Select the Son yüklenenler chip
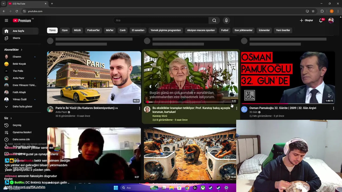342x192 pixels. click(x=243, y=30)
